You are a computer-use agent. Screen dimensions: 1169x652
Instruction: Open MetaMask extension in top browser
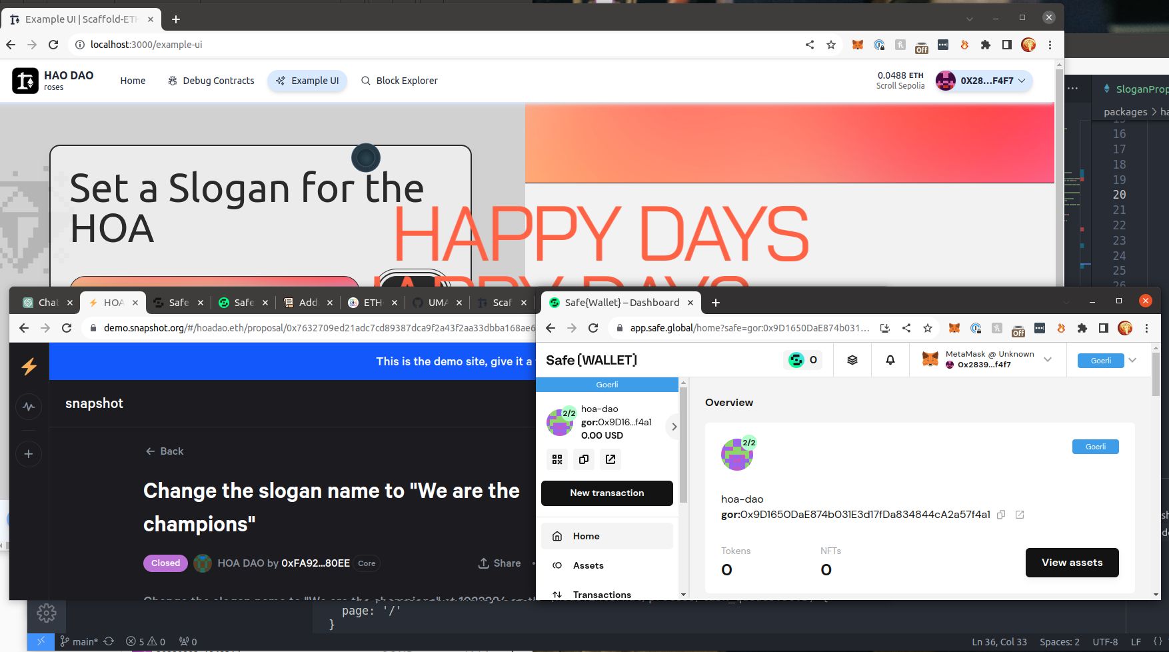(x=858, y=45)
